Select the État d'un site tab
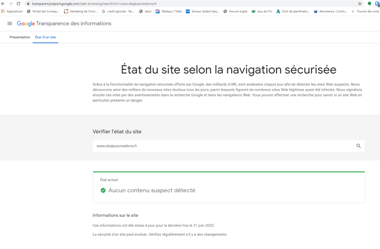 coord(45,37)
